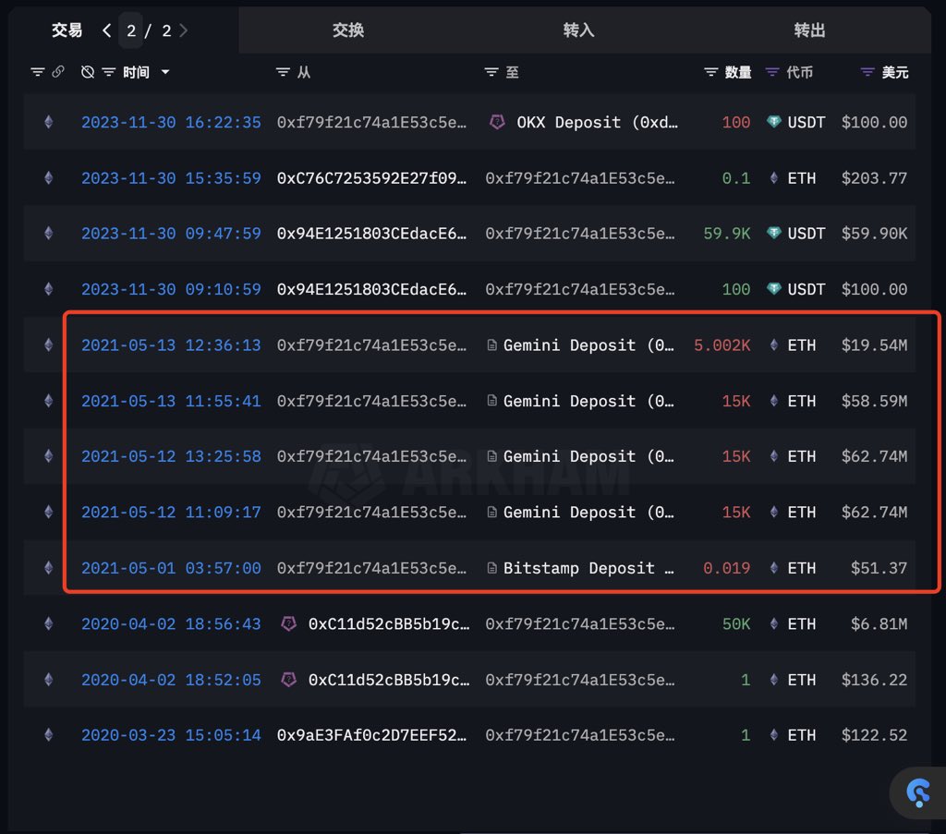946x834 pixels.
Task: Open transaction dated 2023-11-30 16:22:35
Action: pyautogui.click(x=171, y=123)
